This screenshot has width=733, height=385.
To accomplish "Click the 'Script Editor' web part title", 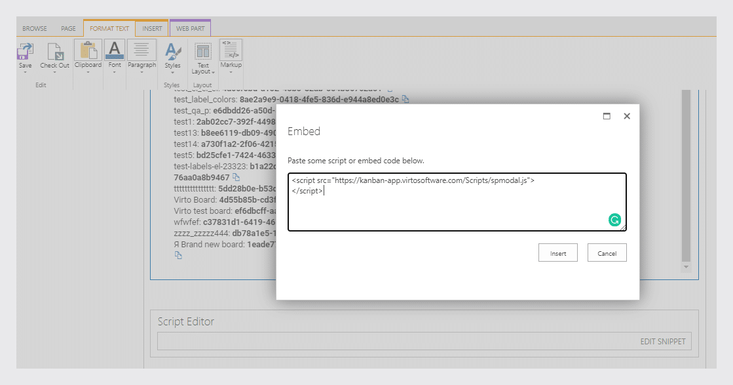I will [x=185, y=321].
